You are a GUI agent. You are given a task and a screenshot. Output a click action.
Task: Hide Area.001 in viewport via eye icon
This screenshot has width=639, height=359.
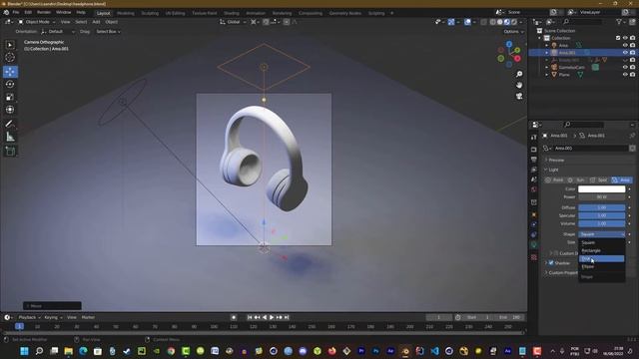[625, 53]
